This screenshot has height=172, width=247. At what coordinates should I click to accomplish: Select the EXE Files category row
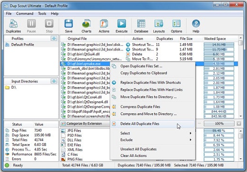pos(85,145)
